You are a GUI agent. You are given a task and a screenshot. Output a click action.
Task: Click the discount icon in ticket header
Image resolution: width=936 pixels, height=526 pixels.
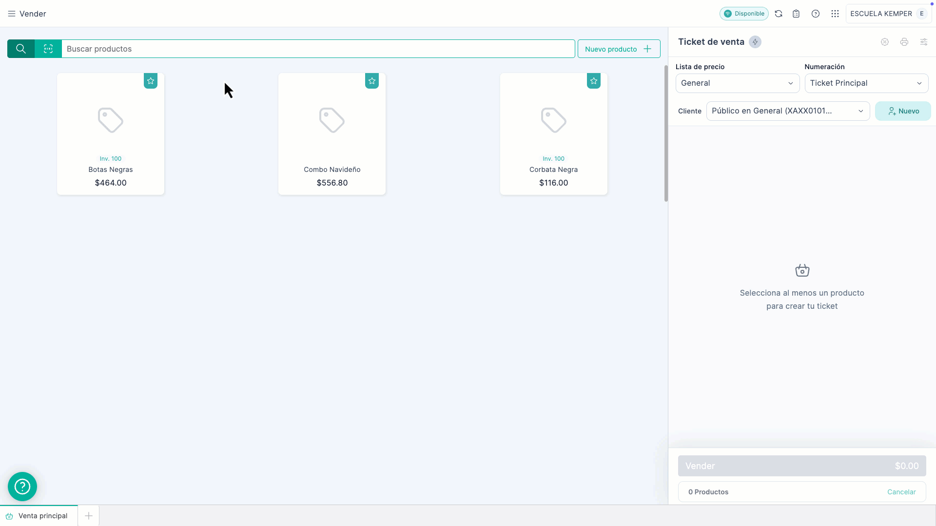click(x=885, y=42)
